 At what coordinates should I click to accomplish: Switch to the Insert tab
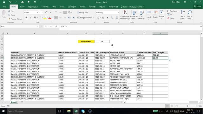pyautogui.click(x=22, y=7)
